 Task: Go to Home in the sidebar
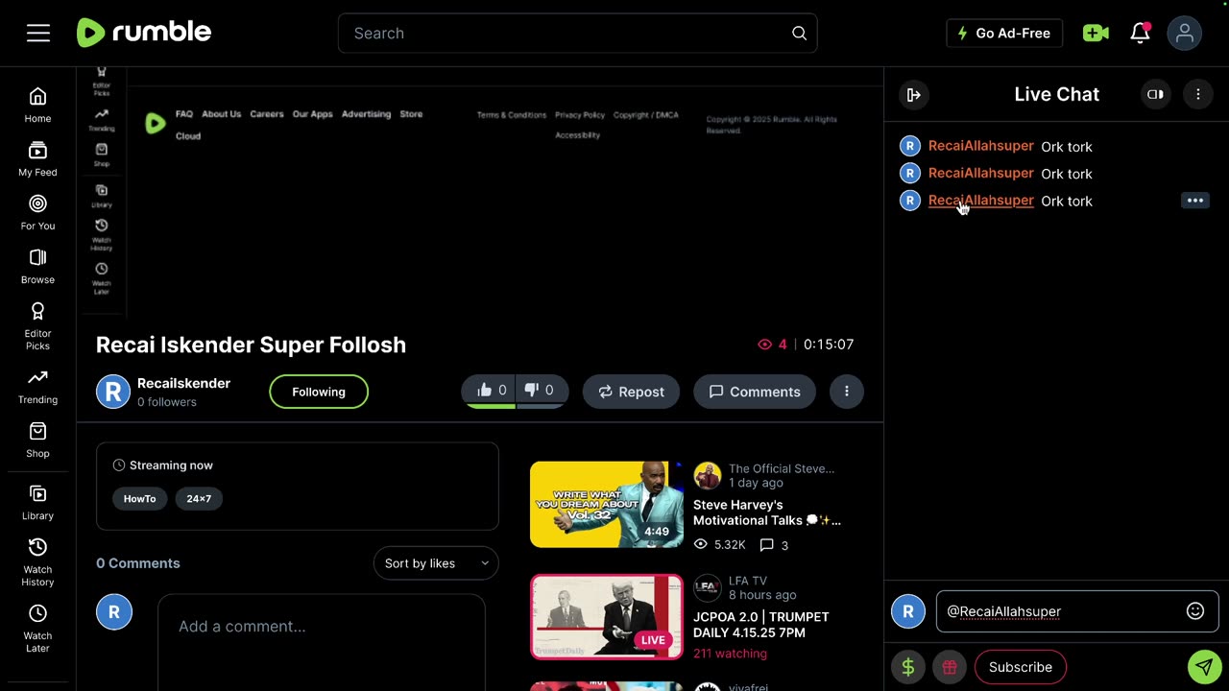coord(37,106)
